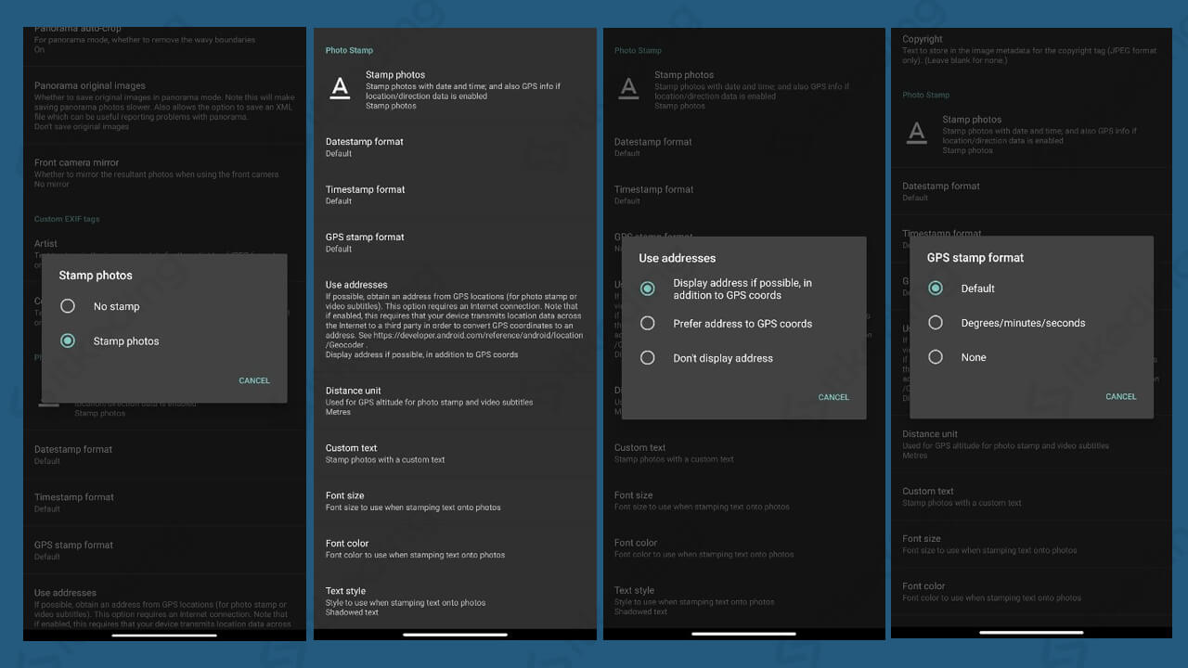The height and width of the screenshot is (668, 1188).
Task: Tap the Copyright setting above GPS stamp format dialog
Action: 1032,50
